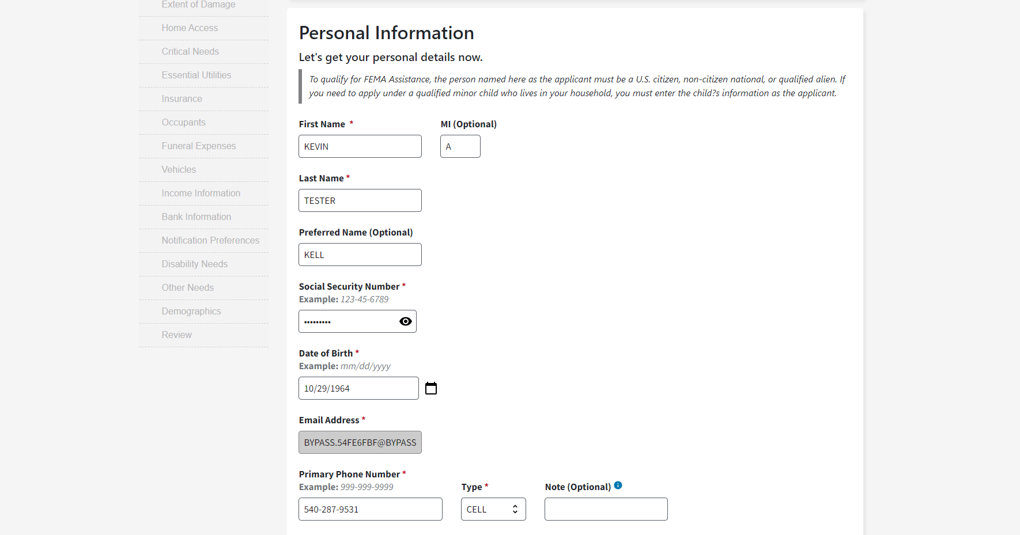The image size is (1020, 535).
Task: Go to the Review step
Action: point(176,335)
